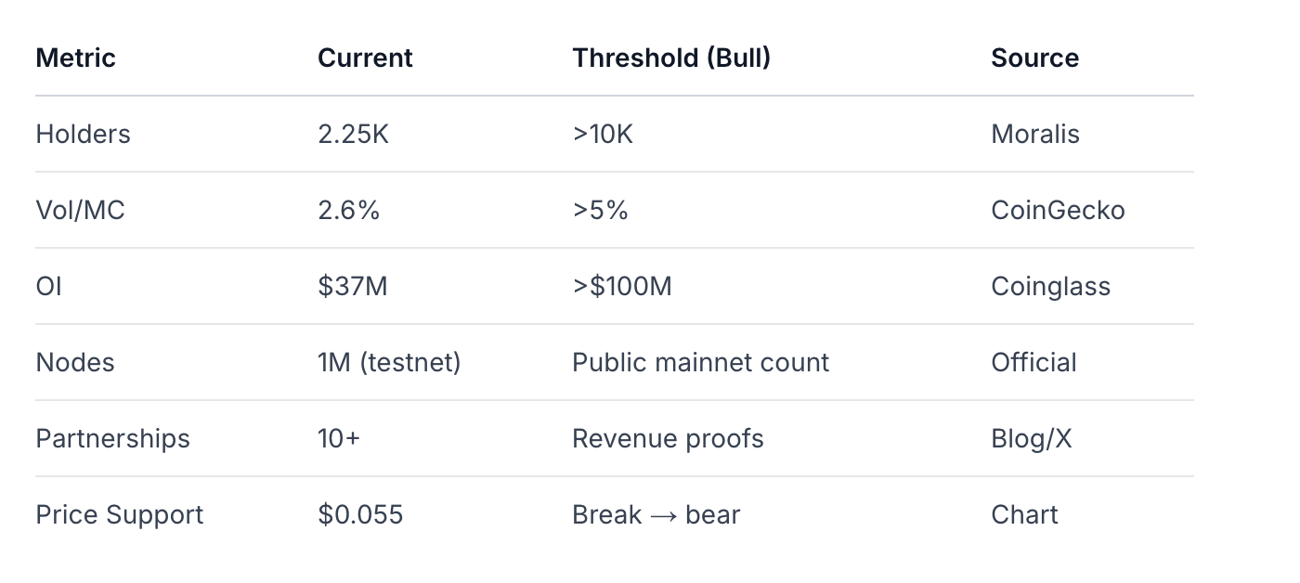Click the CoinGecko source cell
The height and width of the screenshot is (583, 1300).
point(1058,210)
